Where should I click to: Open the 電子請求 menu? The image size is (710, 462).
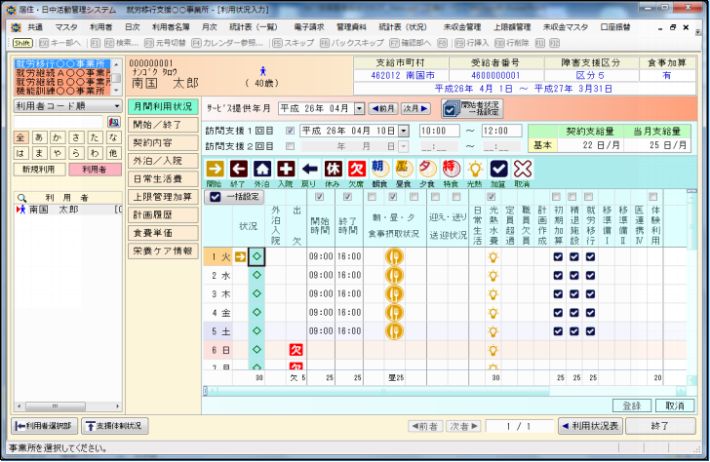309,27
